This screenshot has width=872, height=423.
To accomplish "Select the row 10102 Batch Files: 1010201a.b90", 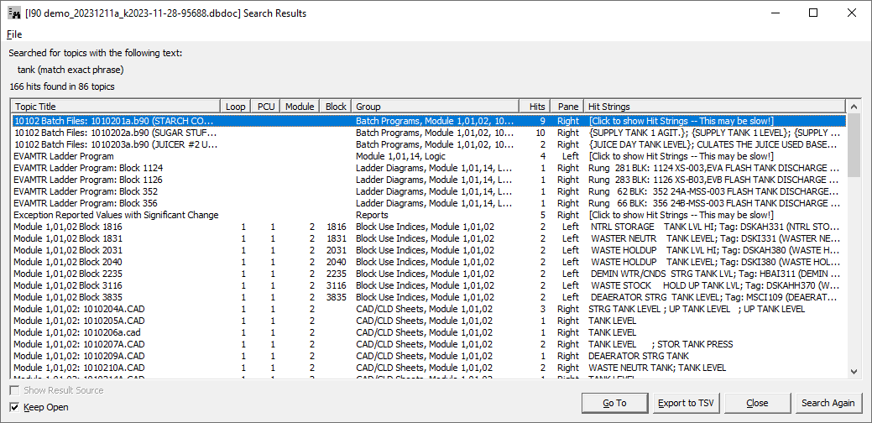I will tap(429, 121).
